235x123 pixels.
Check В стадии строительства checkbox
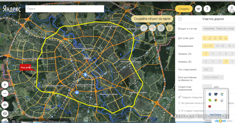pyautogui.click(x=179, y=111)
